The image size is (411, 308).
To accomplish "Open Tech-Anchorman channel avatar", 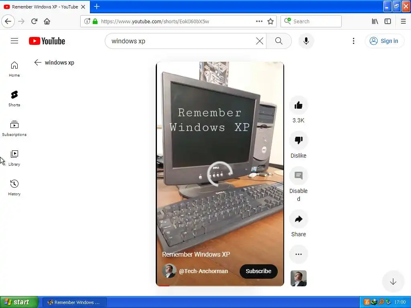I will (169, 271).
